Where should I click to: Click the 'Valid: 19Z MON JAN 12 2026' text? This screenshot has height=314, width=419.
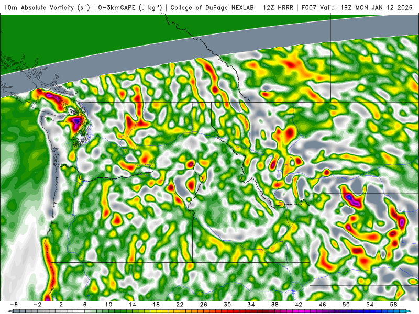pyautogui.click(x=366, y=8)
